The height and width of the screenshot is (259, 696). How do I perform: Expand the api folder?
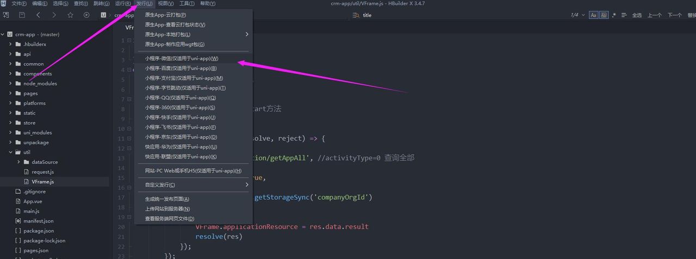pyautogui.click(x=10, y=54)
